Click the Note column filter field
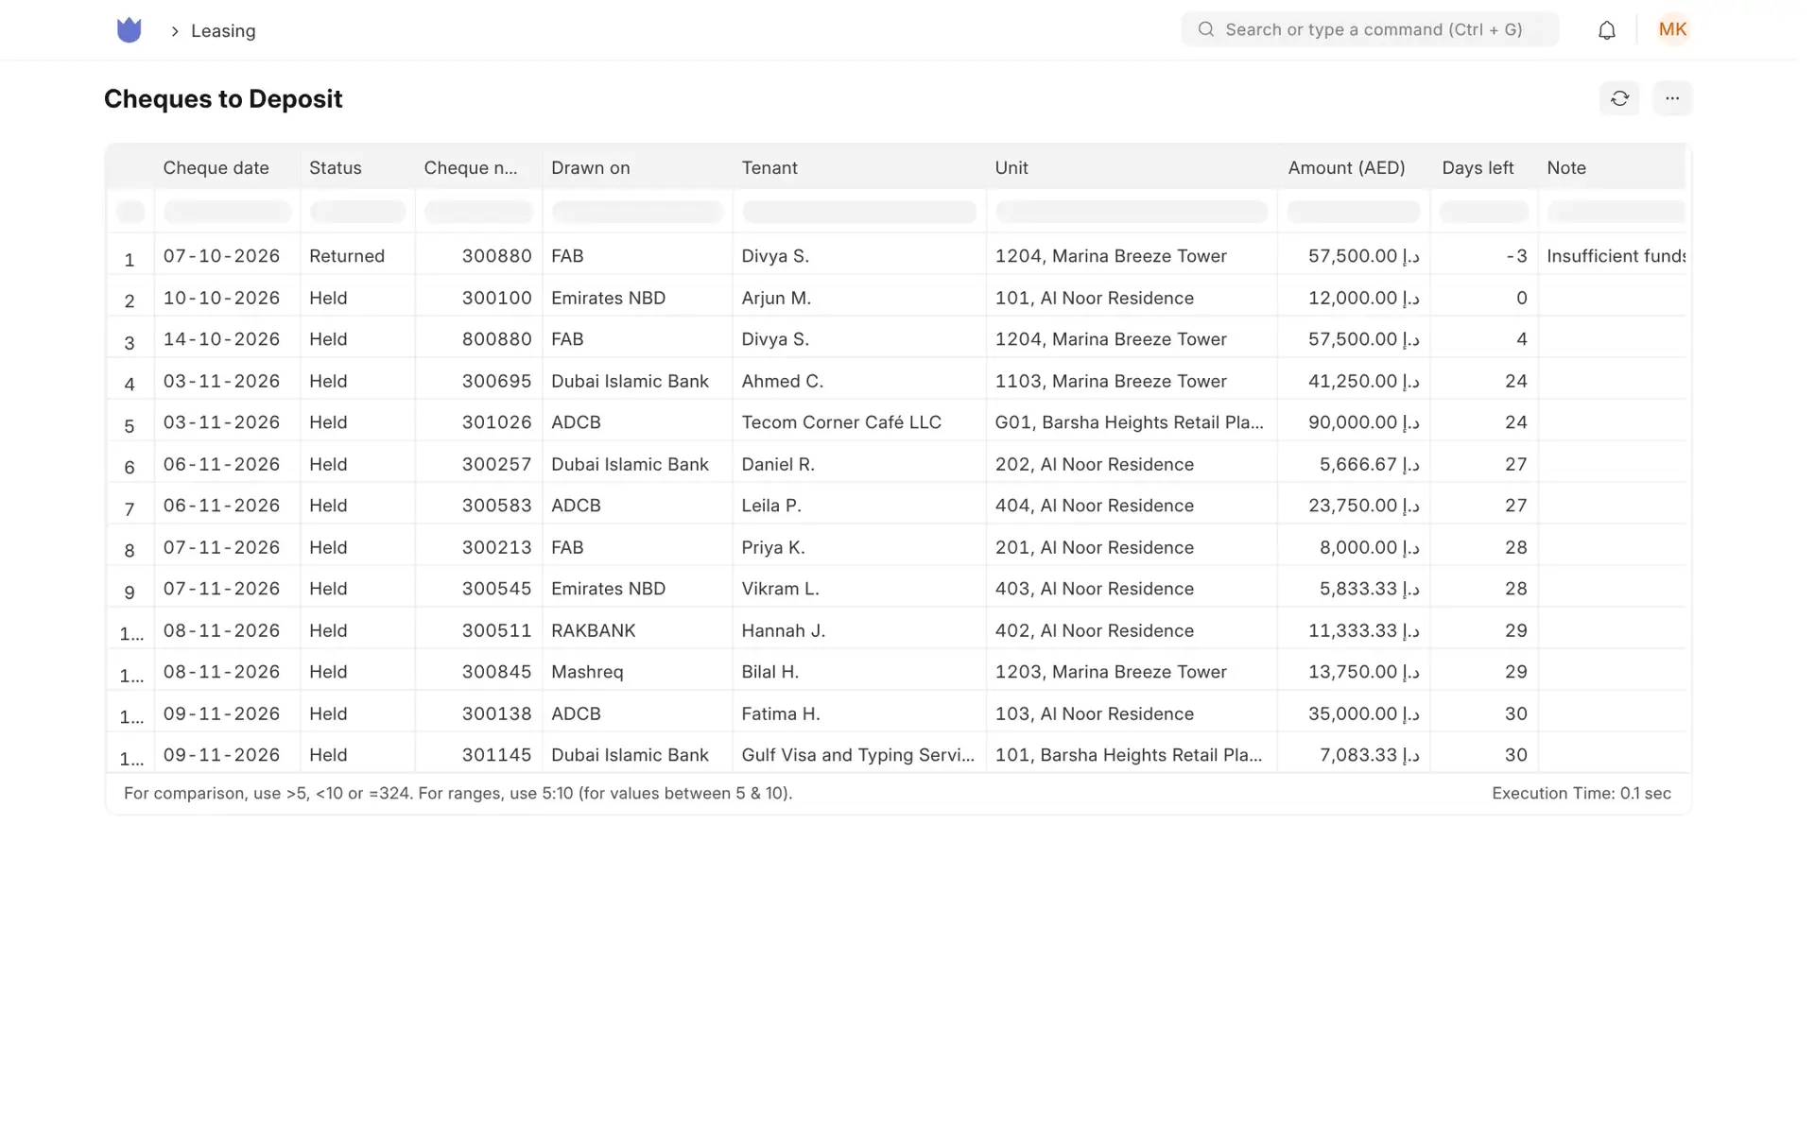This screenshot has height=1134, width=1815. [1616, 212]
